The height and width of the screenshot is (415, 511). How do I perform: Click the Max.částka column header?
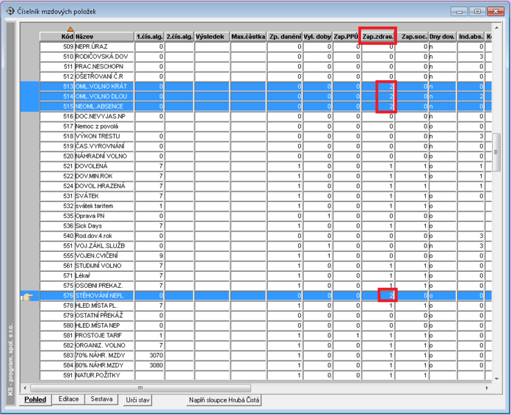[x=248, y=37]
